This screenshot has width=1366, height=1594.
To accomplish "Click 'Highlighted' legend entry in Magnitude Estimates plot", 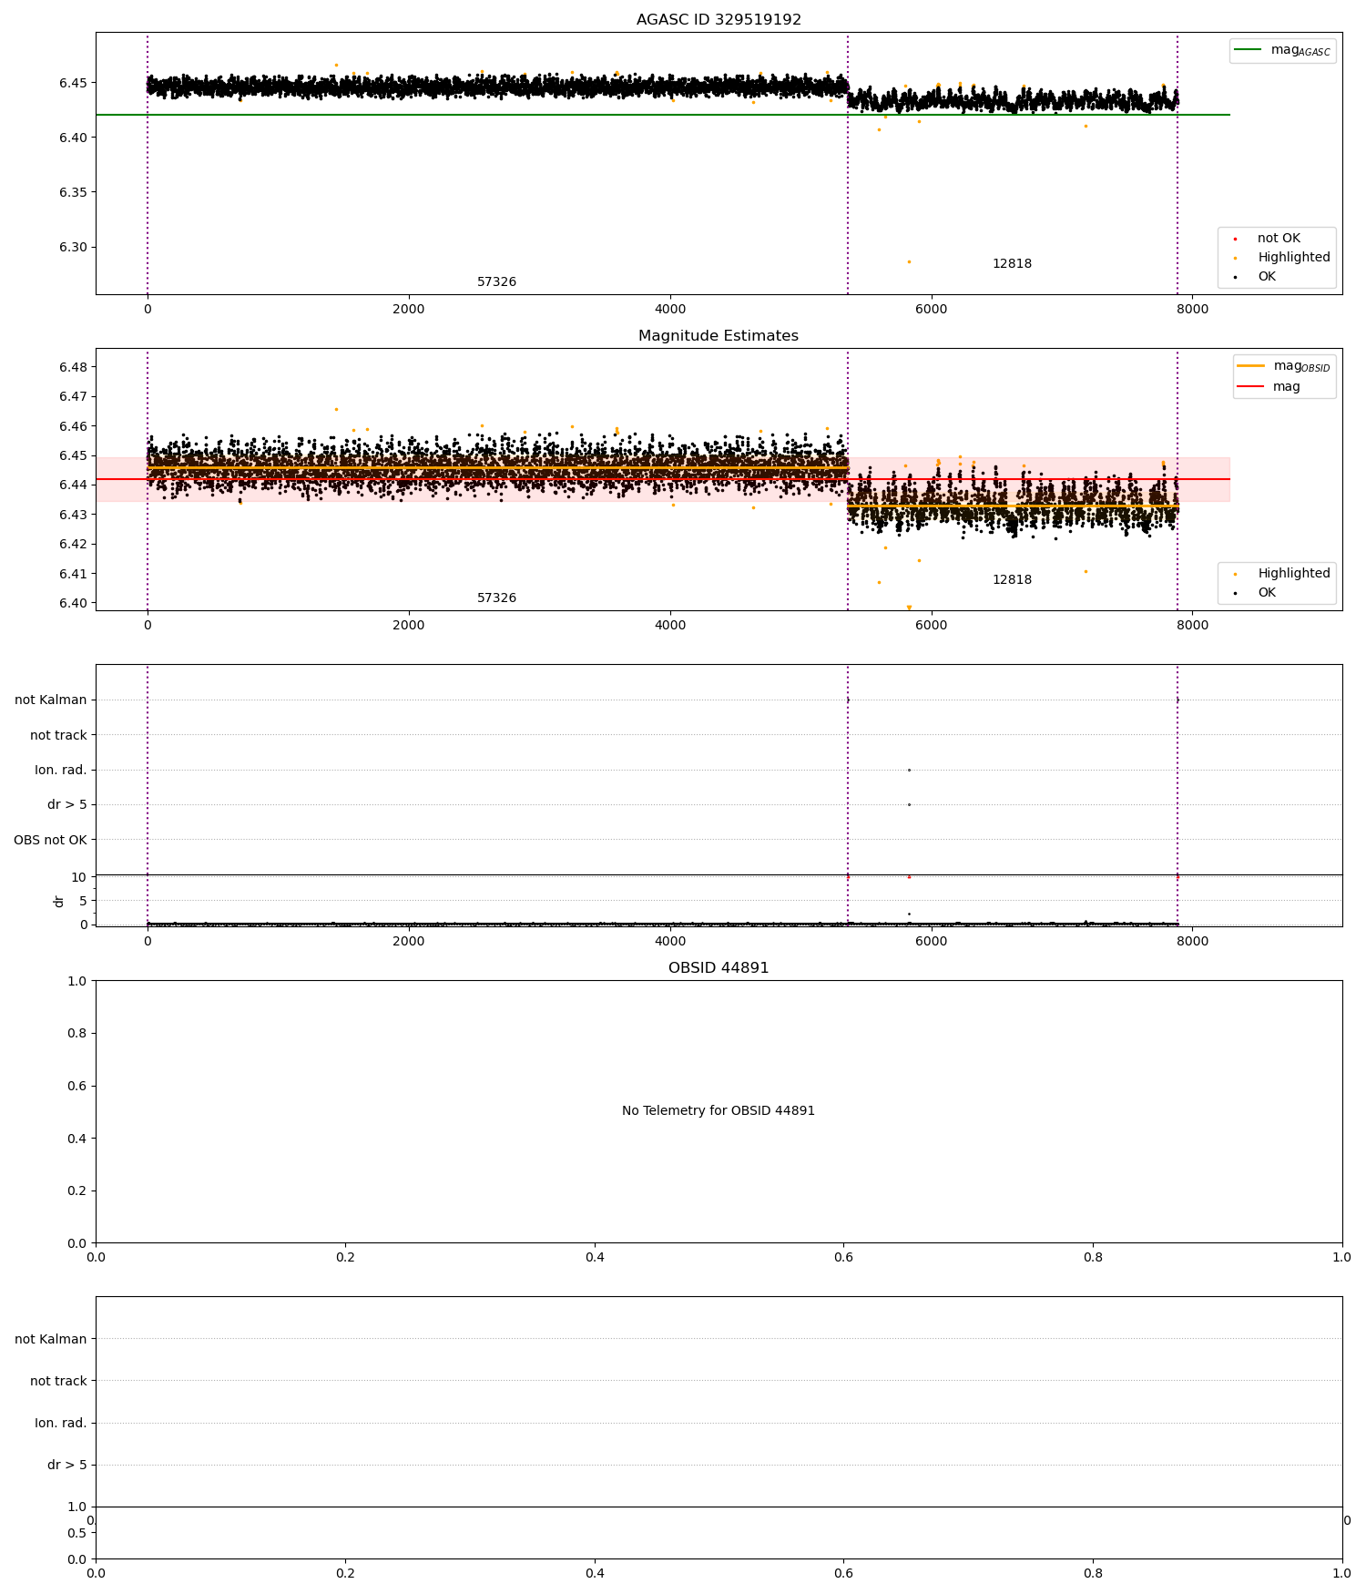I will pyautogui.click(x=1293, y=574).
